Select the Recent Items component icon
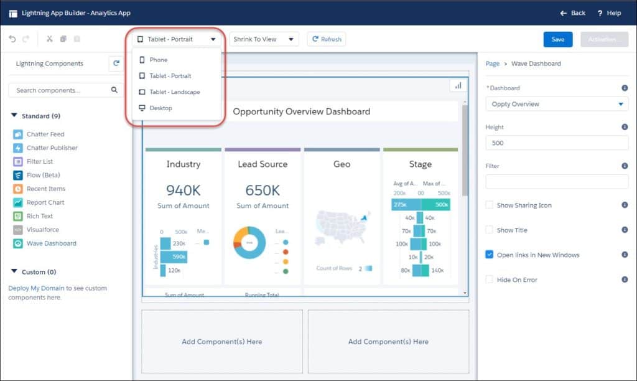The width and height of the screenshot is (637, 381). click(x=18, y=189)
